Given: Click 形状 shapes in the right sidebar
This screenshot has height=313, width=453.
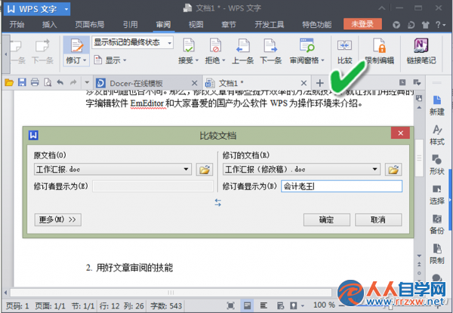Looking at the screenshot, I should point(437,164).
